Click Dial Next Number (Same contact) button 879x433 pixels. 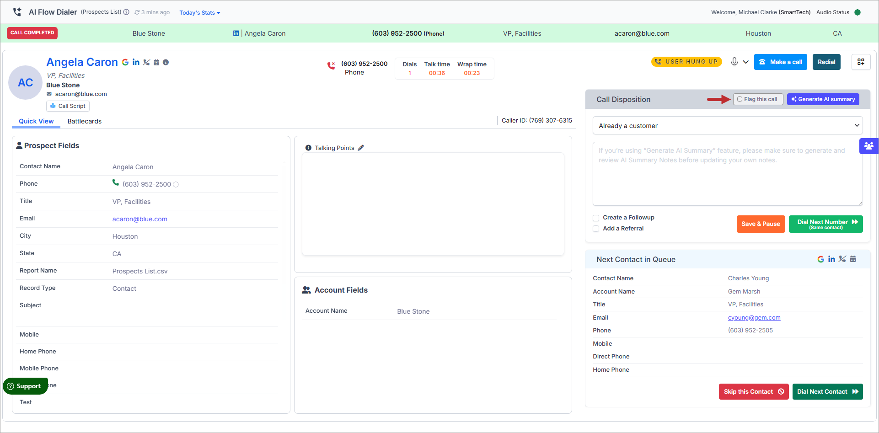click(825, 224)
